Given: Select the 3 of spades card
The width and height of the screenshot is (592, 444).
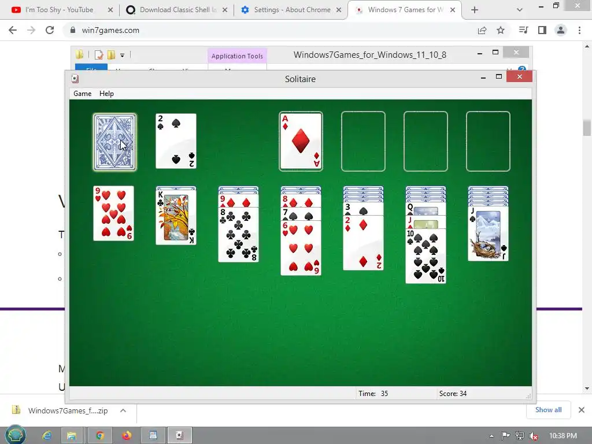Looking at the screenshot, I should click(x=363, y=209).
